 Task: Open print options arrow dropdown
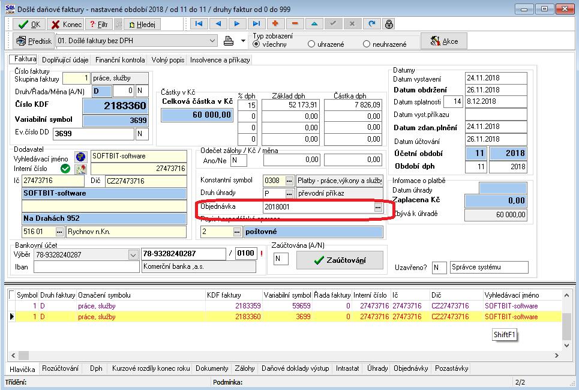point(244,41)
